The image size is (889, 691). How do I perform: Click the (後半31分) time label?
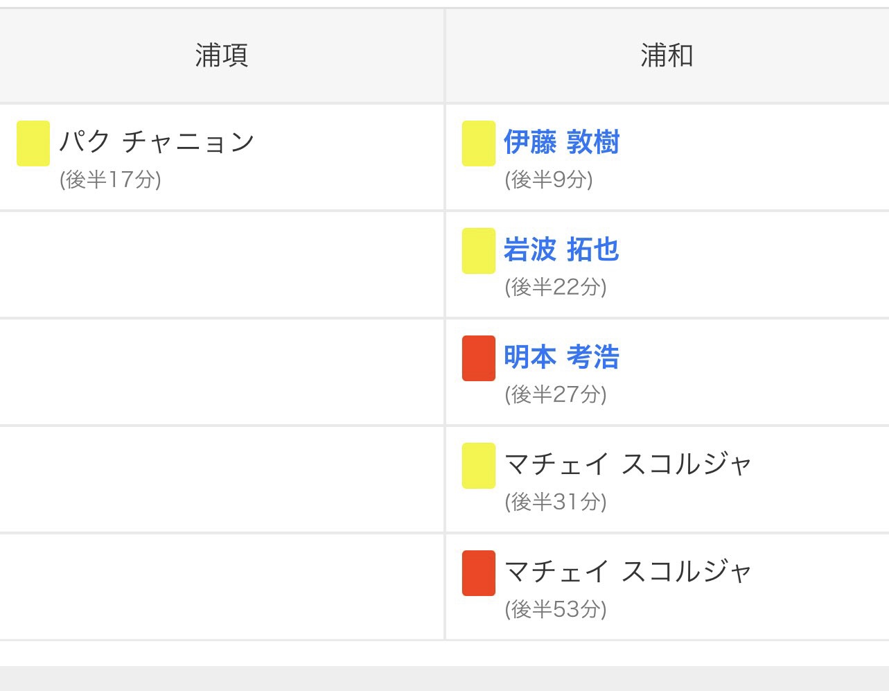tap(556, 502)
